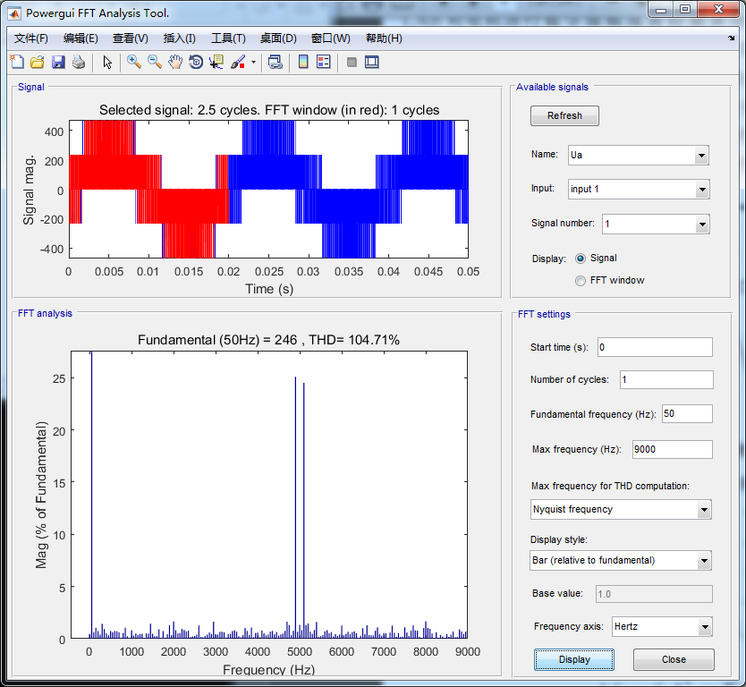Activate the Pan hand tool
The width and height of the screenshot is (746, 687).
point(175,62)
